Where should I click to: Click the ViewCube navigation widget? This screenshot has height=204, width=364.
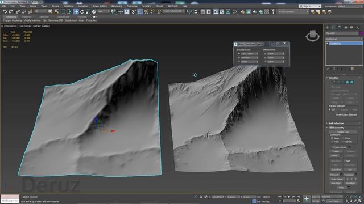click(x=312, y=36)
